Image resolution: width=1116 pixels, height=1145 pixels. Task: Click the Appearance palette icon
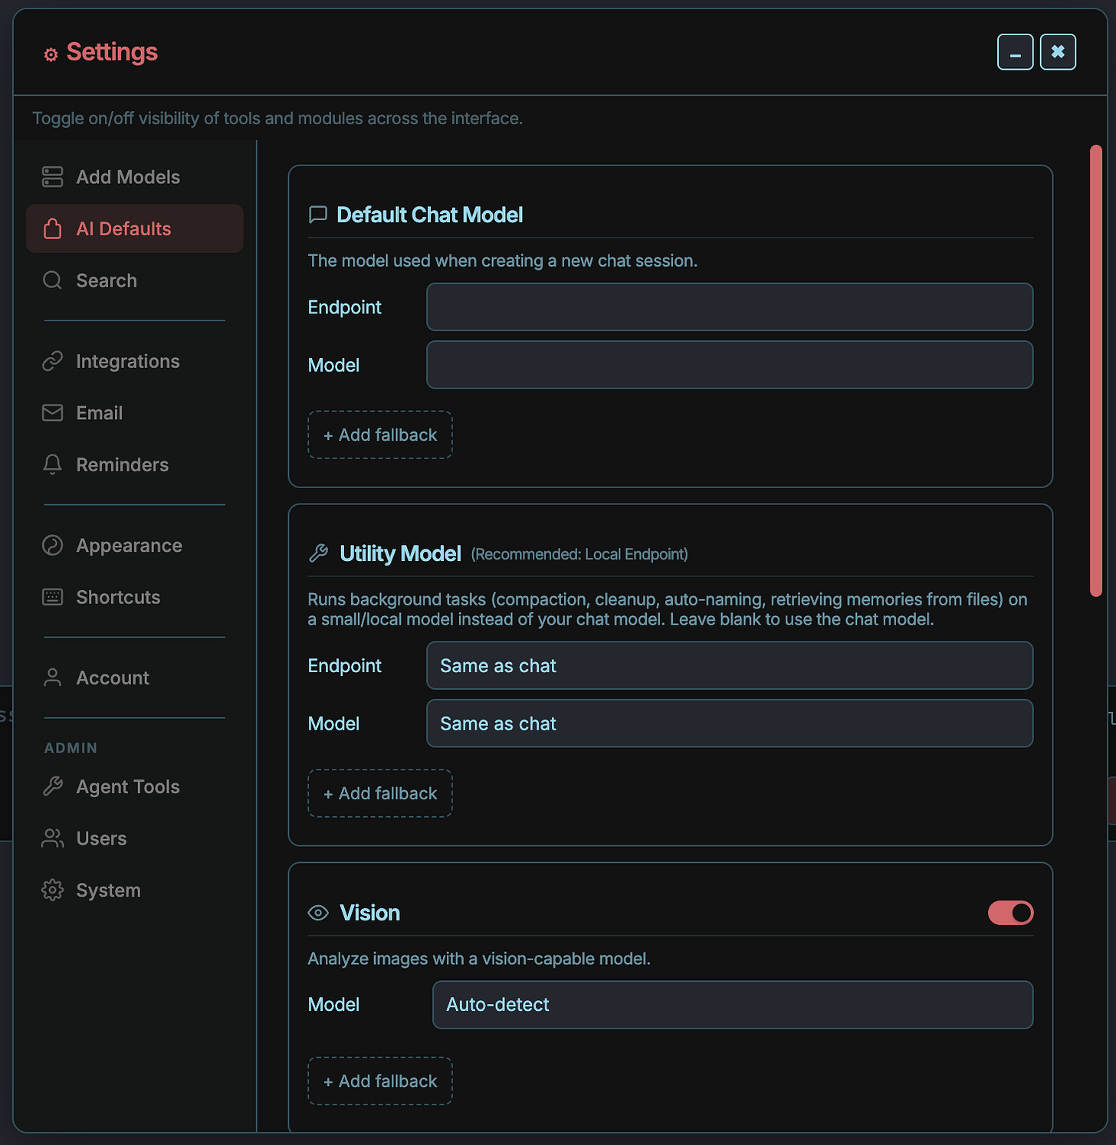tap(52, 546)
